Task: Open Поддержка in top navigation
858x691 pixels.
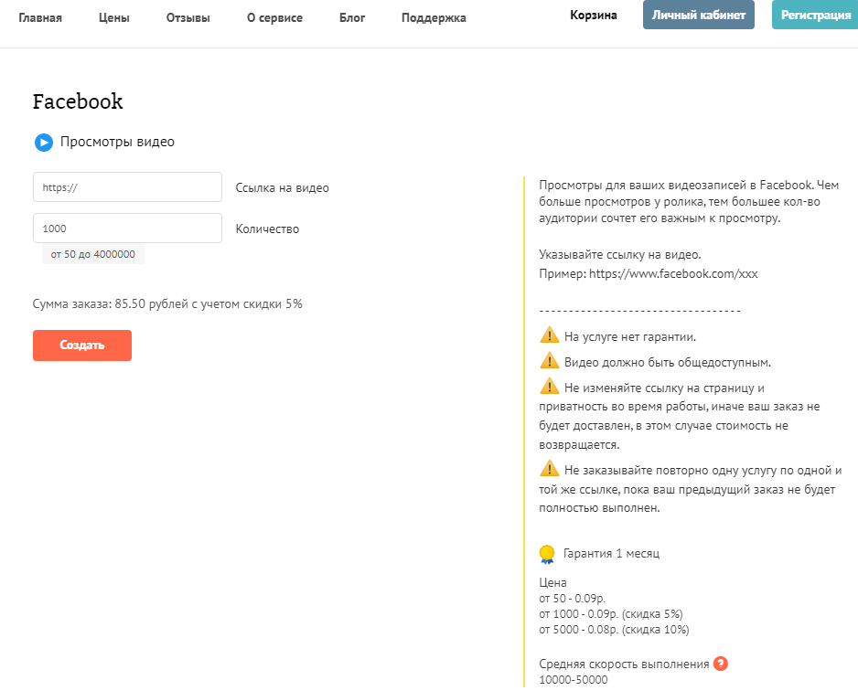Action: (434, 18)
